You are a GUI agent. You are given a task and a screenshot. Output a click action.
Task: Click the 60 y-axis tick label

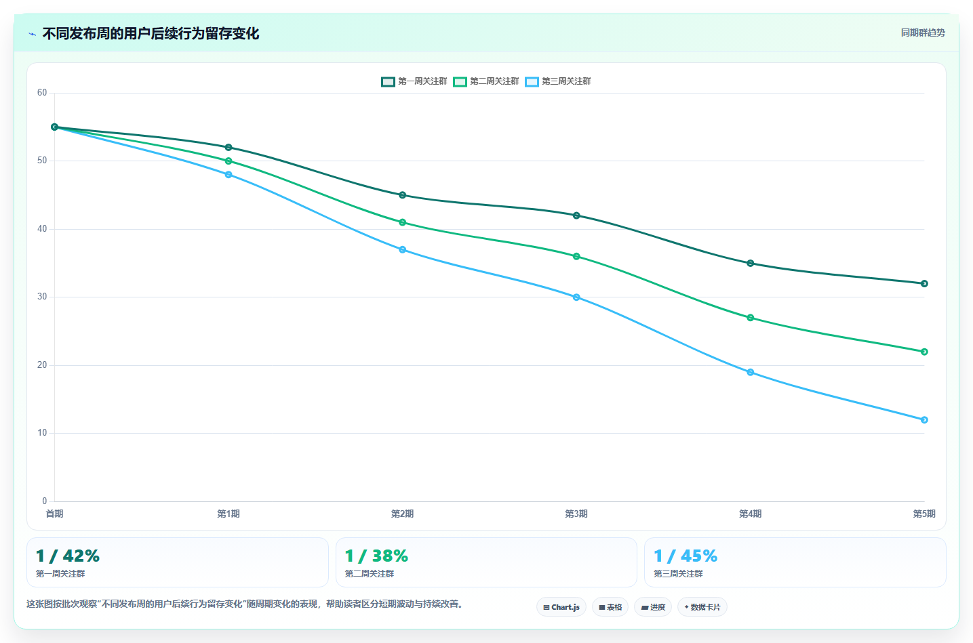(42, 93)
